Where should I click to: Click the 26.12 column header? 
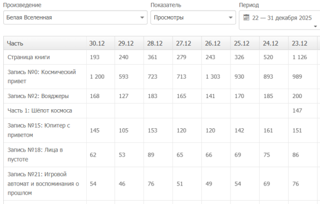pos(213,43)
